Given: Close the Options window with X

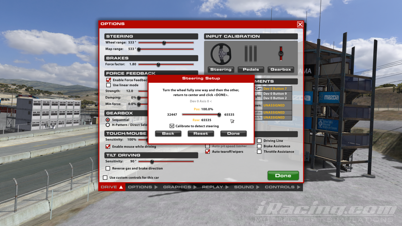Looking at the screenshot, I should tap(300, 24).
